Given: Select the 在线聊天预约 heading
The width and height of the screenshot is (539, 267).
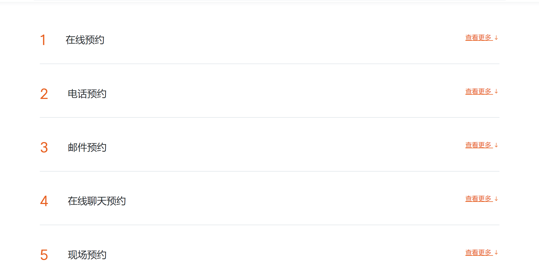Looking at the screenshot, I should pos(97,201).
